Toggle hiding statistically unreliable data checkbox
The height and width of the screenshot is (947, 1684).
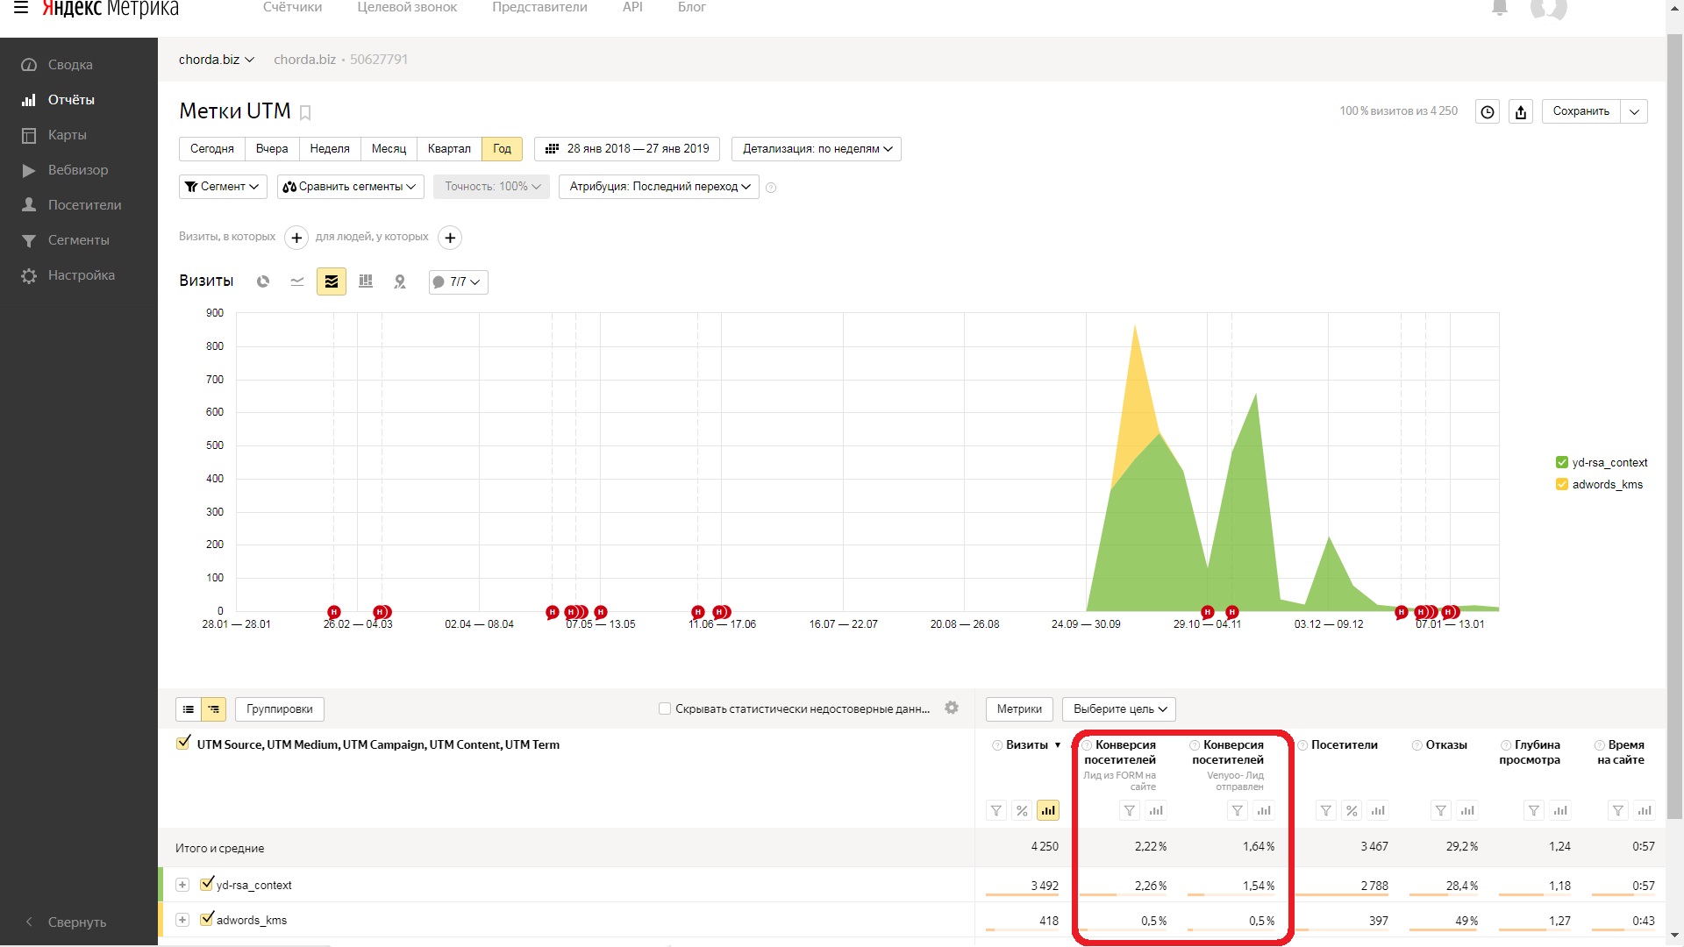click(x=665, y=708)
